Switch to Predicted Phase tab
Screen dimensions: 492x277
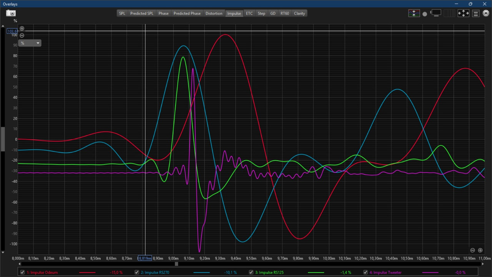(x=187, y=13)
